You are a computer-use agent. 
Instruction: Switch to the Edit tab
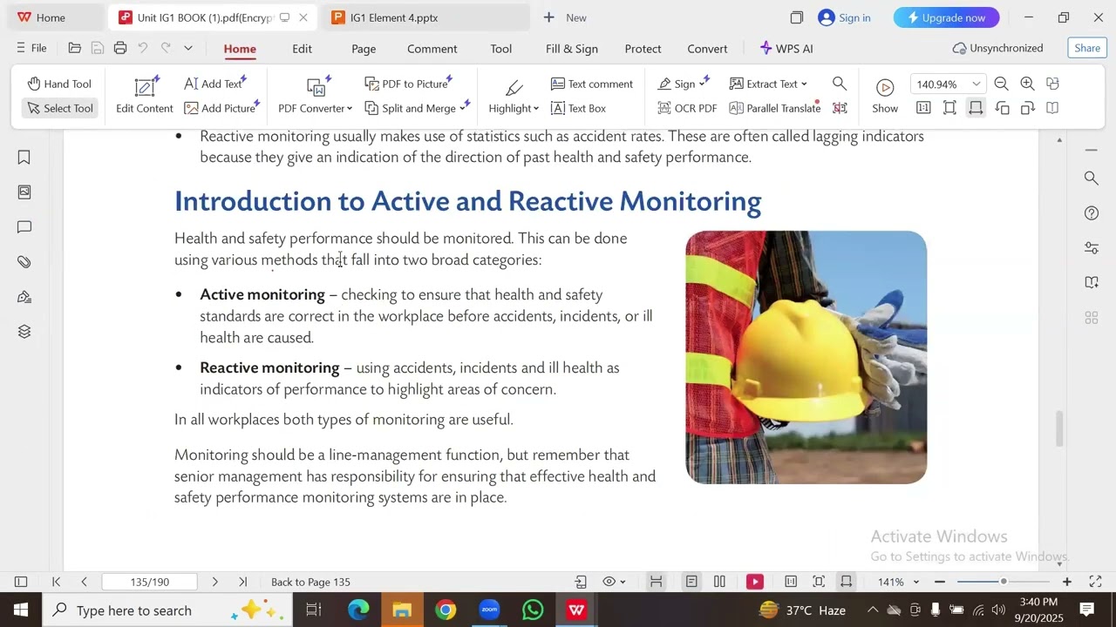[x=302, y=49]
